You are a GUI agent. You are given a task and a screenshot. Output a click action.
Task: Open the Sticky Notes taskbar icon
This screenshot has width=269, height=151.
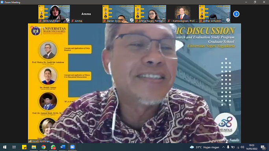24,147
